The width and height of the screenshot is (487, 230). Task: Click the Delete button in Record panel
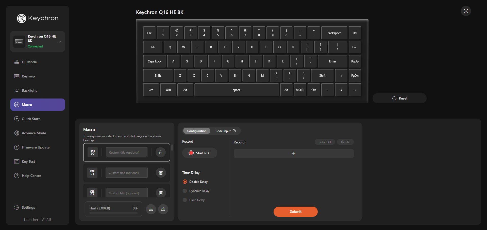tap(345, 142)
